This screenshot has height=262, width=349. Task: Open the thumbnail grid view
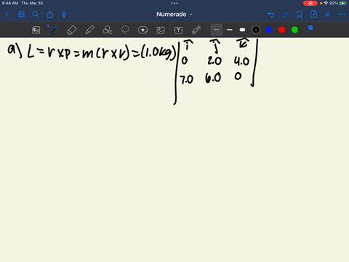21,15
